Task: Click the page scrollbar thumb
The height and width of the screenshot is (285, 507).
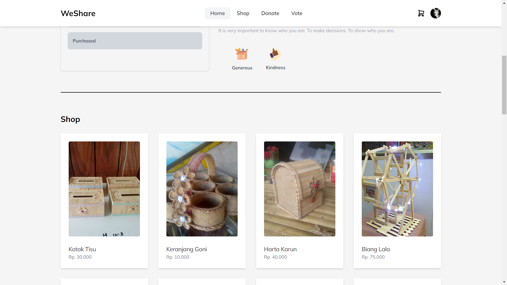Action: pyautogui.click(x=504, y=84)
